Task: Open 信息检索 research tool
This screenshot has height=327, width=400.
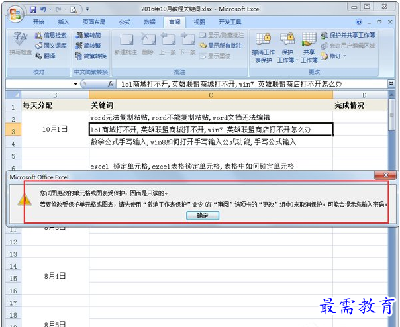Action: point(51,35)
